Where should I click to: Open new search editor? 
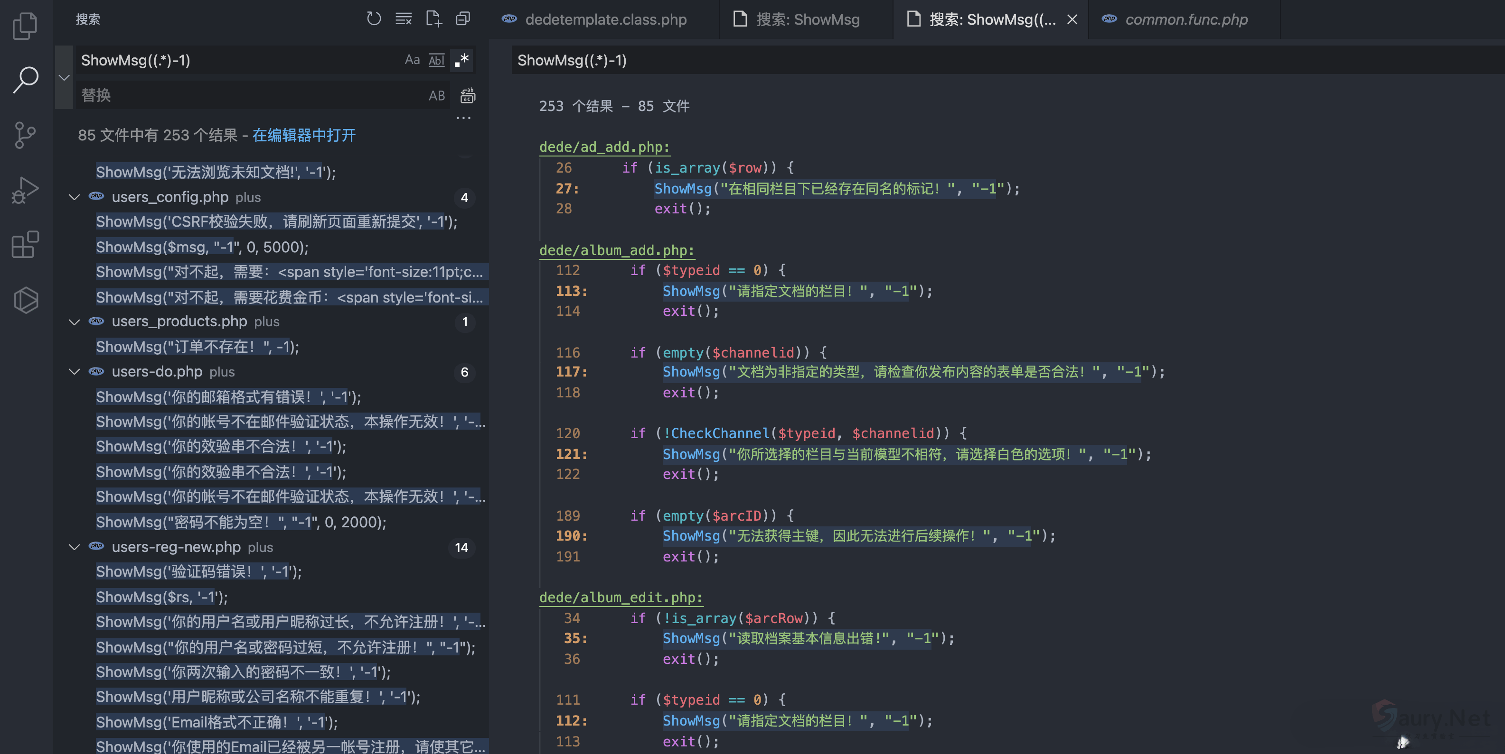(x=433, y=18)
